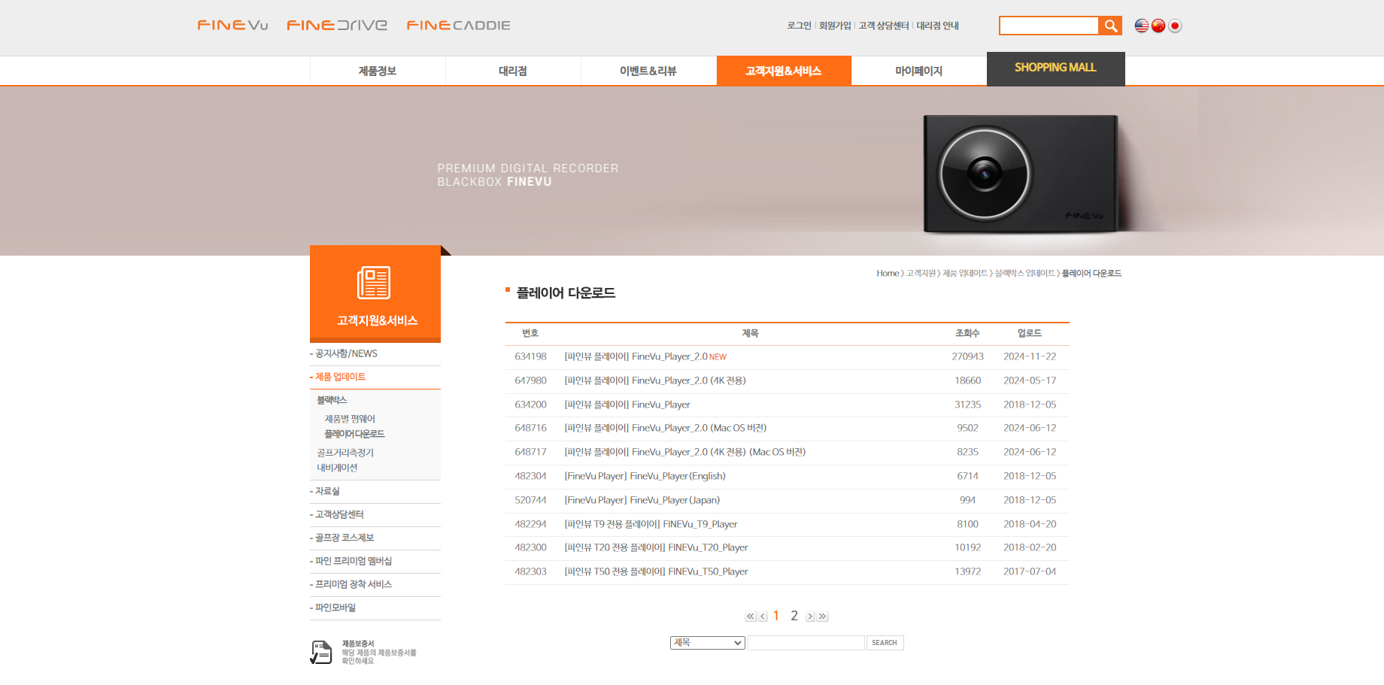Expand the 공지사항/NEWS sidebar item
This screenshot has width=1384, height=685.
pos(346,354)
